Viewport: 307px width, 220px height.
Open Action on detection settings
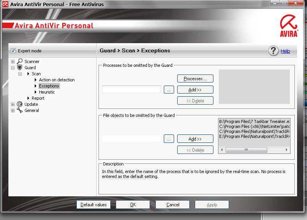[57, 80]
